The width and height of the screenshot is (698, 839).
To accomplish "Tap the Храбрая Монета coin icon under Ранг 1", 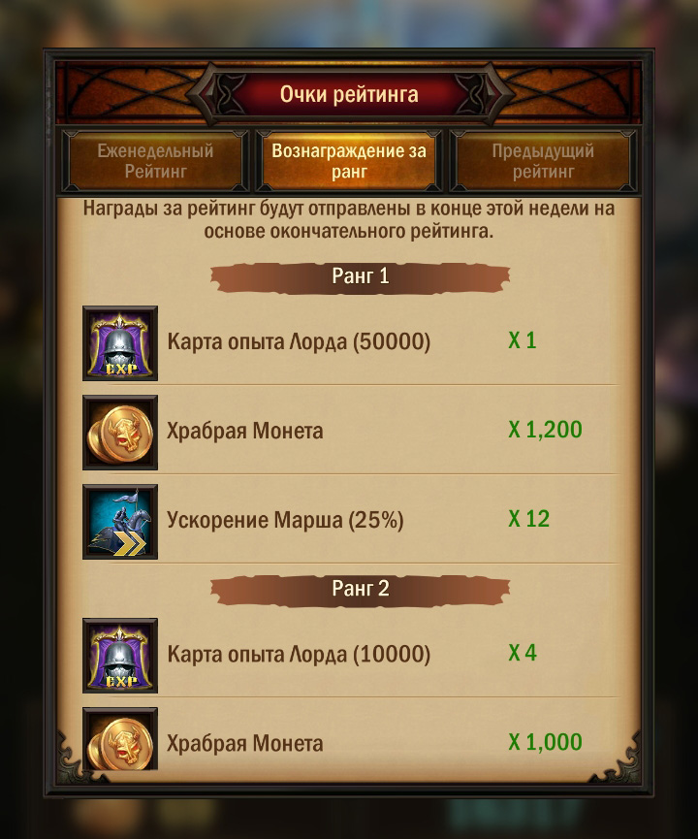I will pos(120,433).
